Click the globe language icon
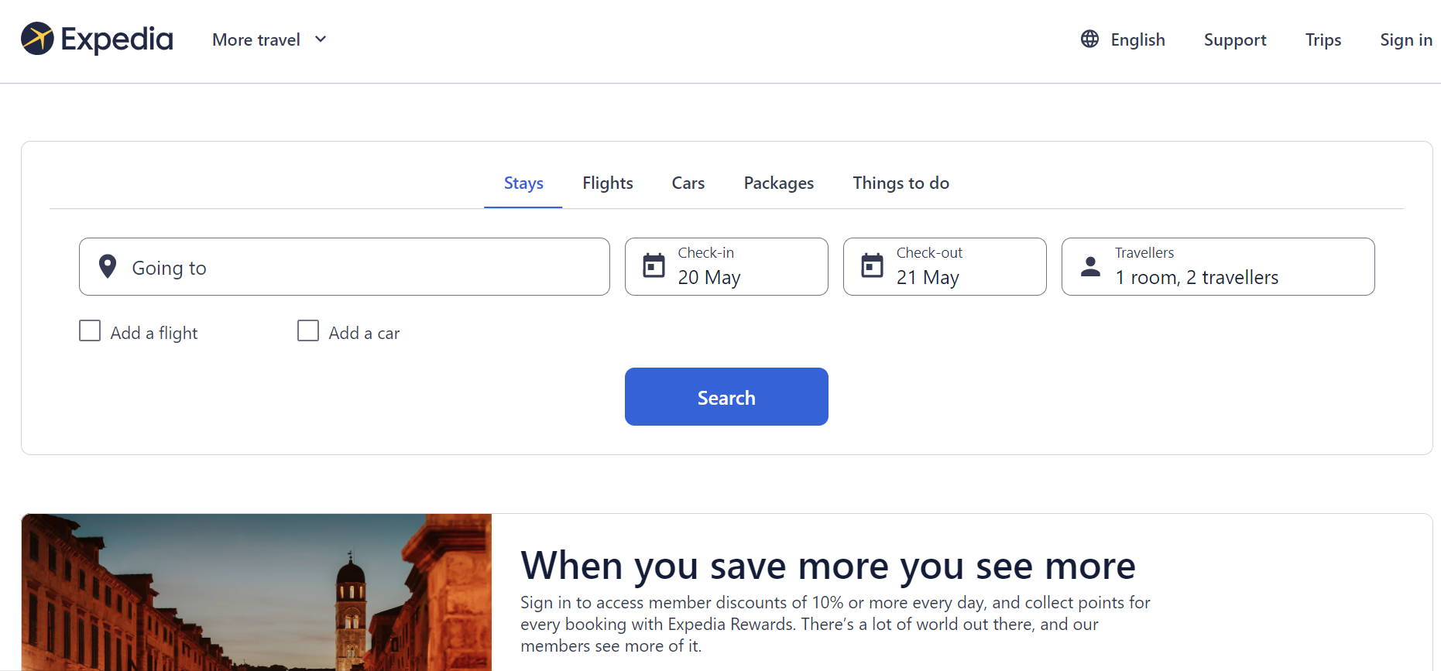 pos(1089,39)
